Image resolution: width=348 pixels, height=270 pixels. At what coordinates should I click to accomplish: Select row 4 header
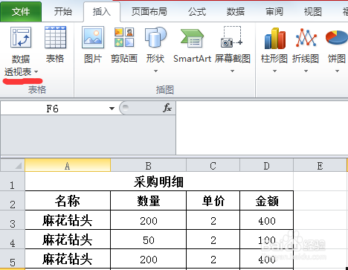pyautogui.click(x=13, y=240)
